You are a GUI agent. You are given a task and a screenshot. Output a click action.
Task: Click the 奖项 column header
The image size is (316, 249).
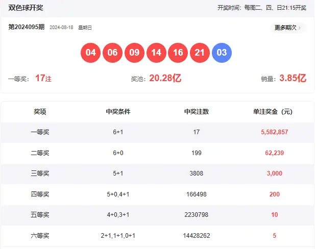pos(40,111)
